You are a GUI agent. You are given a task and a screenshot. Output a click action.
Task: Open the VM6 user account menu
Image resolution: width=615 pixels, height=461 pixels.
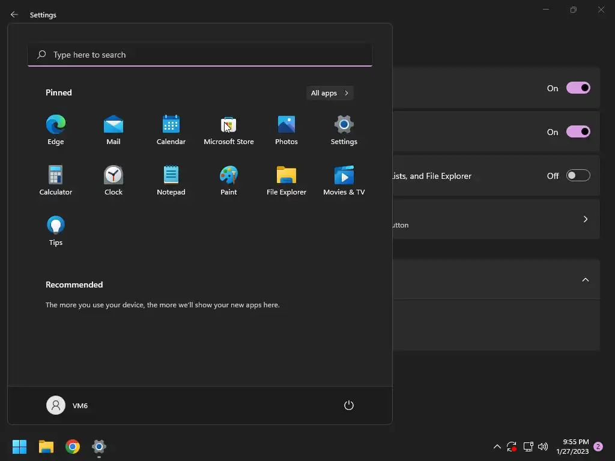[x=67, y=405]
